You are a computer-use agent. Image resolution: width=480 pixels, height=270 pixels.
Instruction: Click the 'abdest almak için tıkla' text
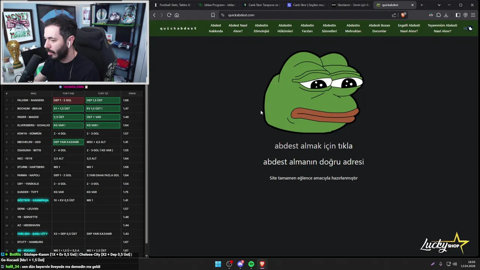point(313,146)
